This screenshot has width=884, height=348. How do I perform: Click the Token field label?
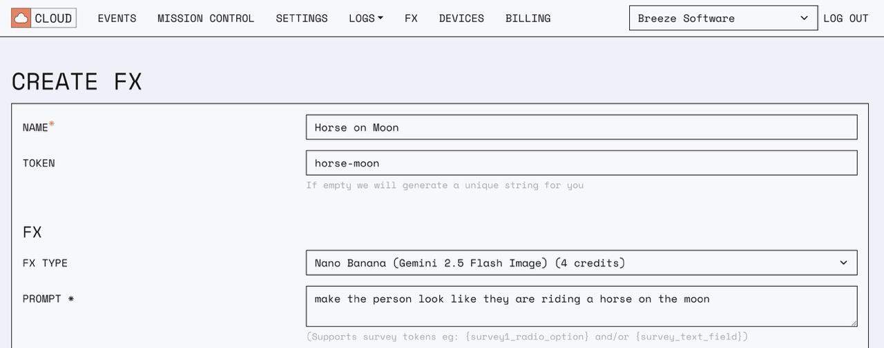tap(39, 163)
